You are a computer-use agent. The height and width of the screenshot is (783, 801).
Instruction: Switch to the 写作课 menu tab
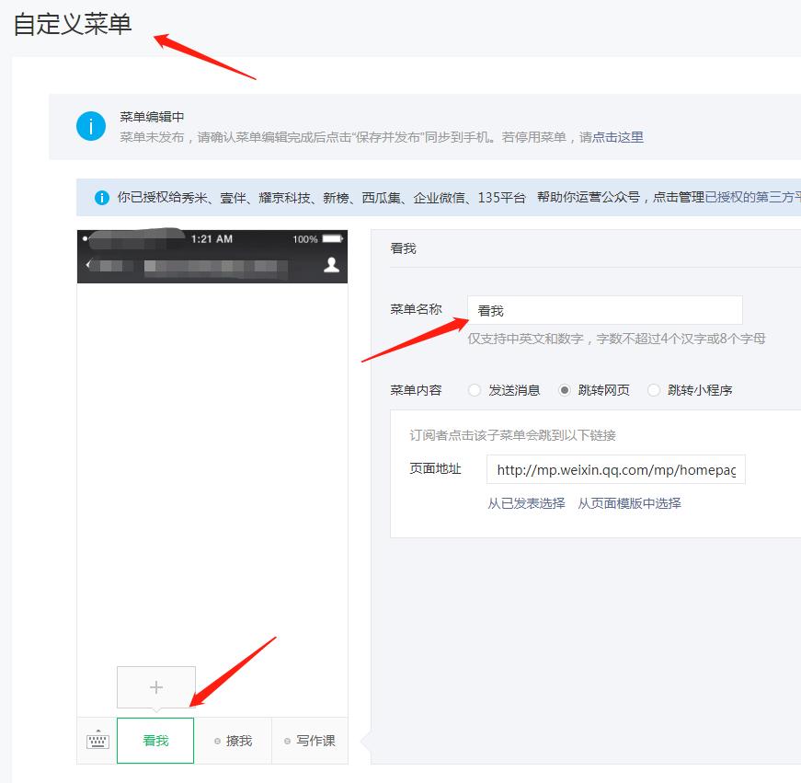(312, 740)
